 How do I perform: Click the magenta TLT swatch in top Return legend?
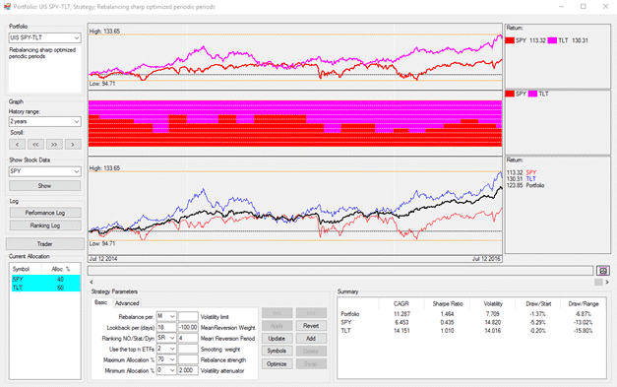click(x=552, y=40)
